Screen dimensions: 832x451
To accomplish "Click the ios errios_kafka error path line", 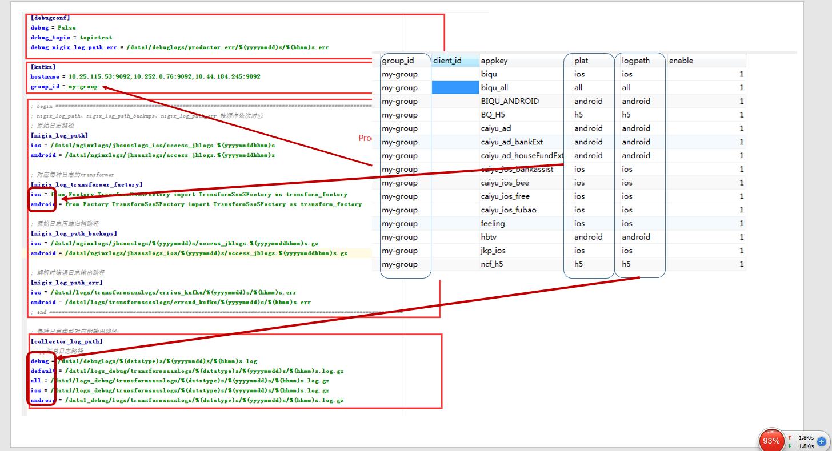I will pos(163,292).
